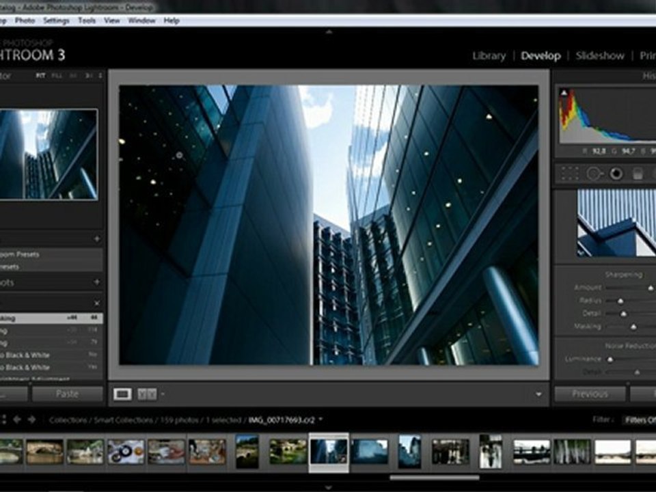Screen dimensions: 656x492
Task: Select the tall tower thumbnail in filmstrip
Action: [409, 452]
